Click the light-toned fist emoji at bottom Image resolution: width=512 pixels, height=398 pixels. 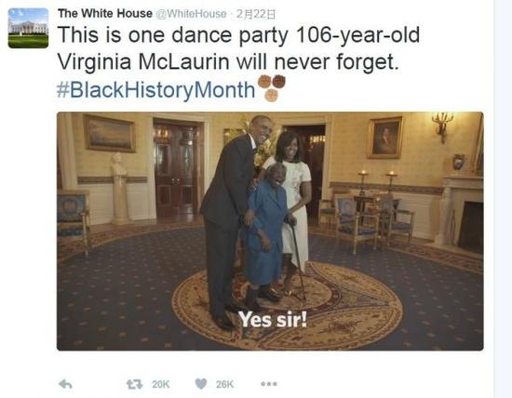click(271, 95)
